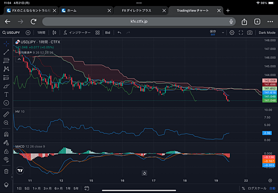Toggle the 自動 auto scale

[273, 189]
